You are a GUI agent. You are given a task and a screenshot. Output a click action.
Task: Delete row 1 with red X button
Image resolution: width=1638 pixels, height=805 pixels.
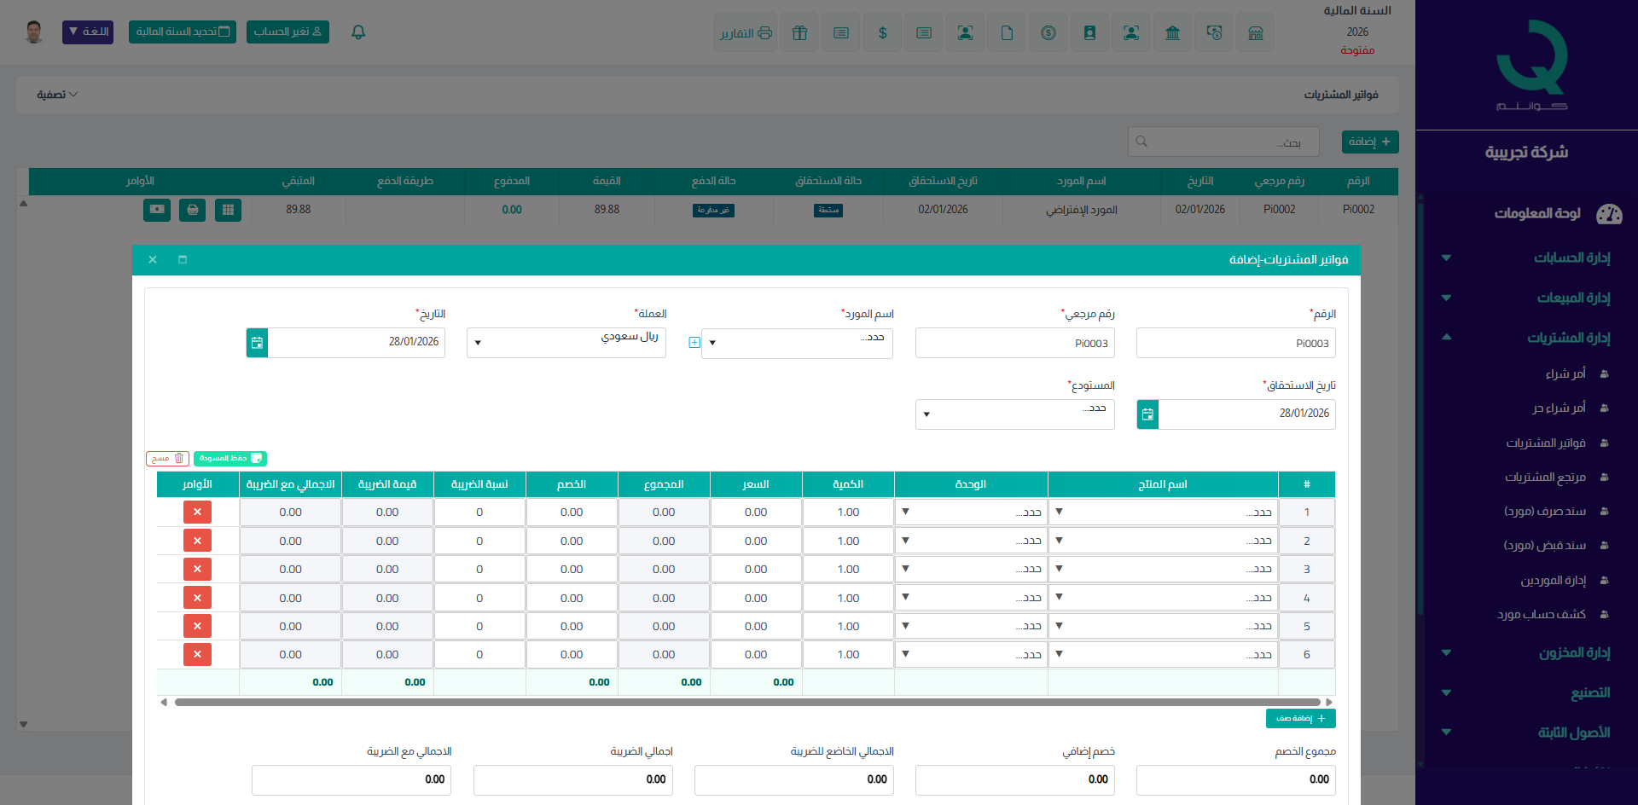click(197, 513)
